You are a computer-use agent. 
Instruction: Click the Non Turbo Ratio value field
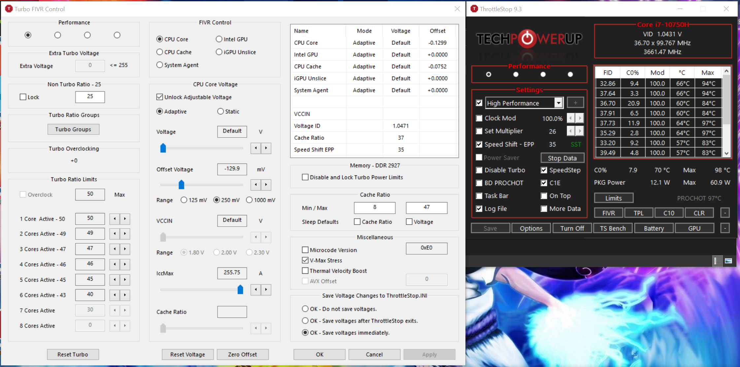pos(90,97)
